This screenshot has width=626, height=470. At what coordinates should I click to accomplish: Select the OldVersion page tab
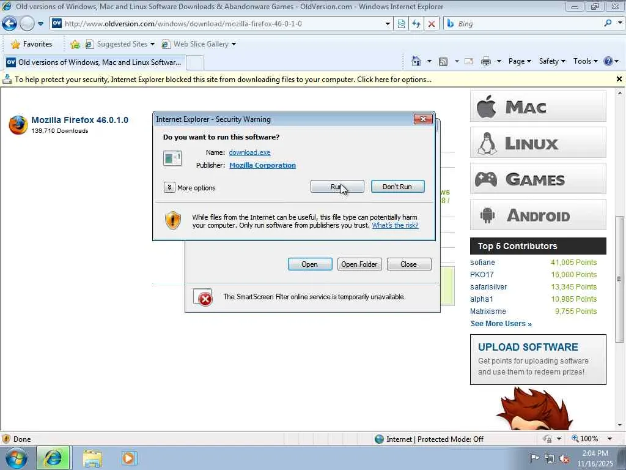click(x=94, y=62)
